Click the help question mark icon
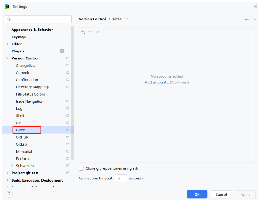This screenshot has width=262, height=201. point(9,194)
